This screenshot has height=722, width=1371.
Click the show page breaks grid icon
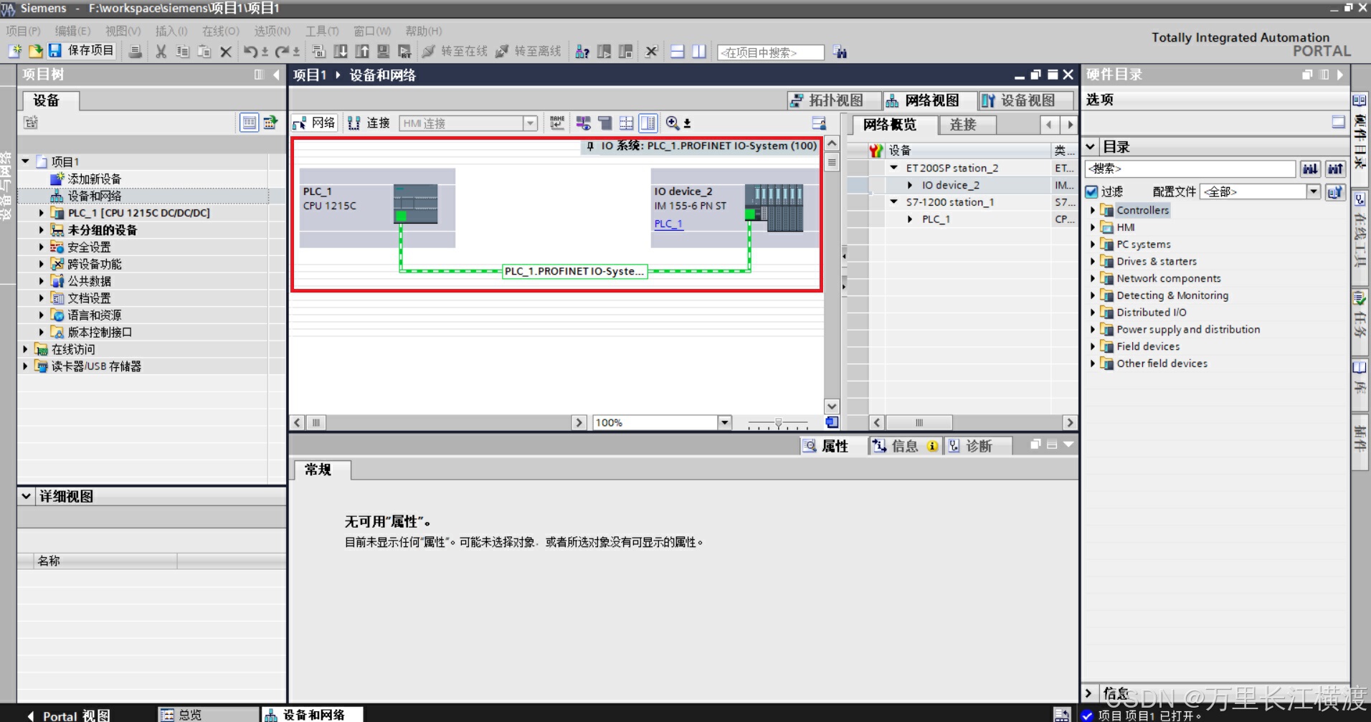coord(626,123)
